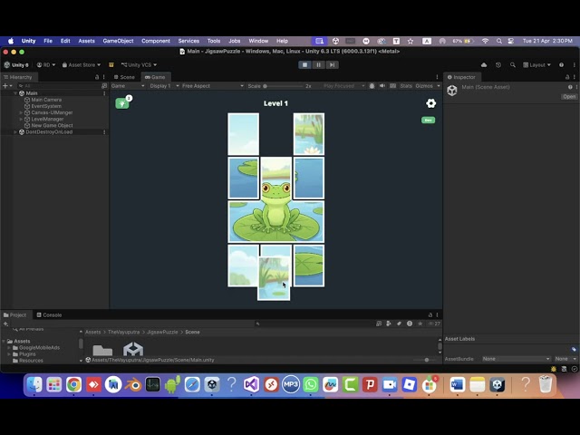Toggle Mute Audio speaker icon
This screenshot has width=580, height=435.
tap(382, 86)
